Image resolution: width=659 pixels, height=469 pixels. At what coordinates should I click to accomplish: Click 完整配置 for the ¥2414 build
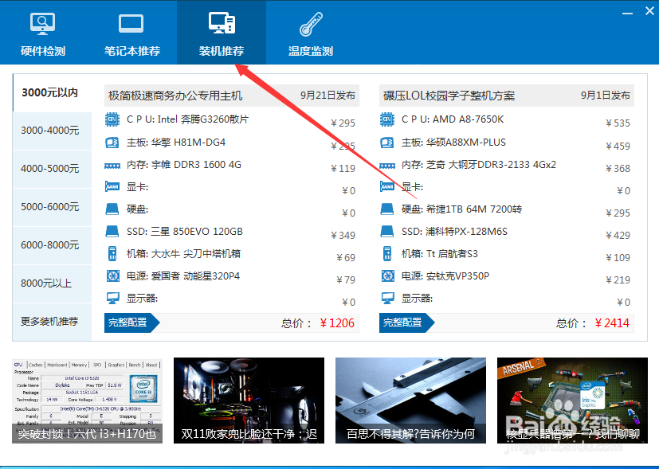pyautogui.click(x=406, y=322)
